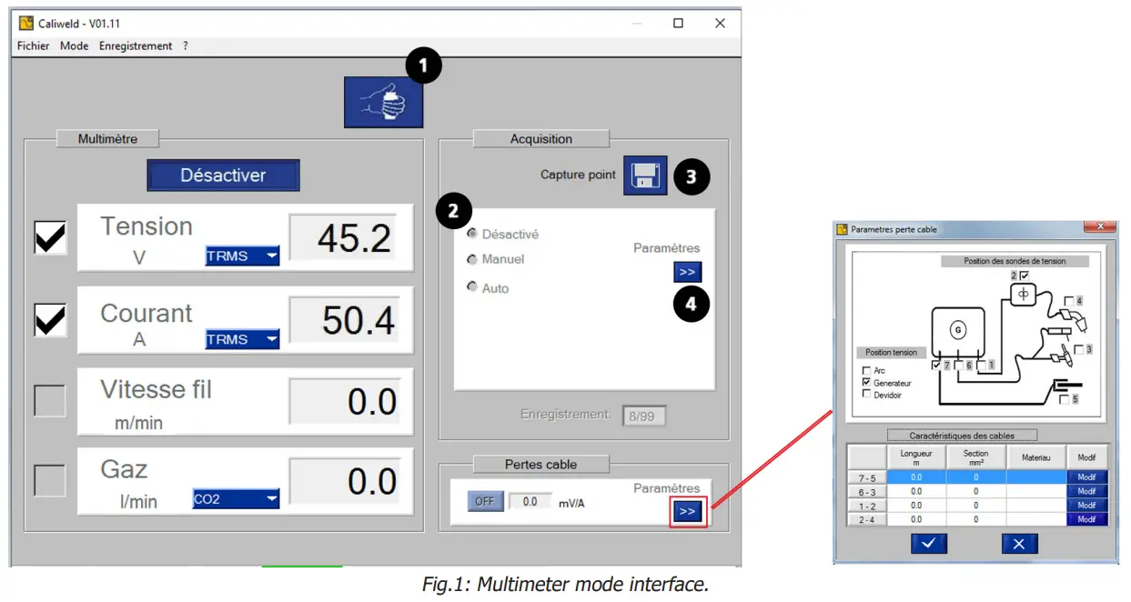The width and height of the screenshot is (1131, 602).
Task: Open the Gaz CO2 dropdown
Action: click(x=235, y=498)
